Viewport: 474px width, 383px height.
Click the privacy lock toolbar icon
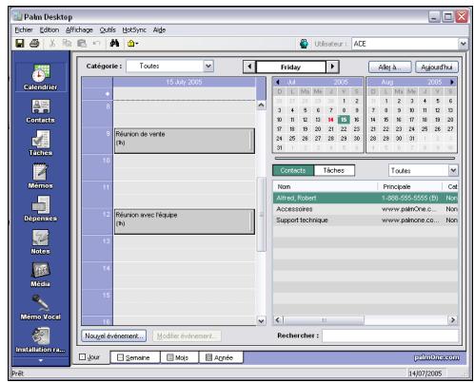[132, 44]
